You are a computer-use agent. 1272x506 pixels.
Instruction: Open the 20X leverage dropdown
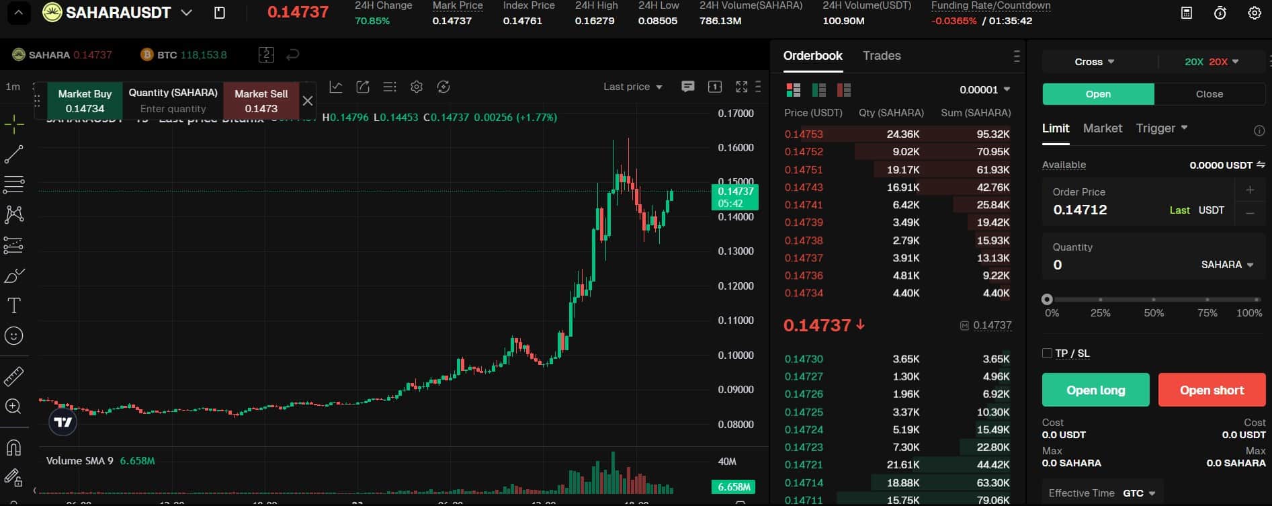1212,62
